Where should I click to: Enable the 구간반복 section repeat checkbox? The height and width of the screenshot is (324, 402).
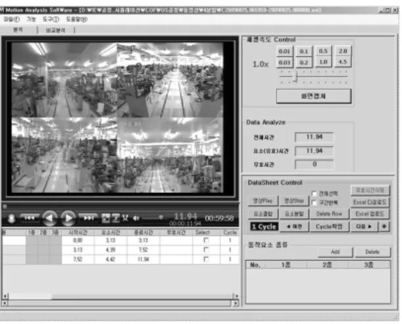314,203
